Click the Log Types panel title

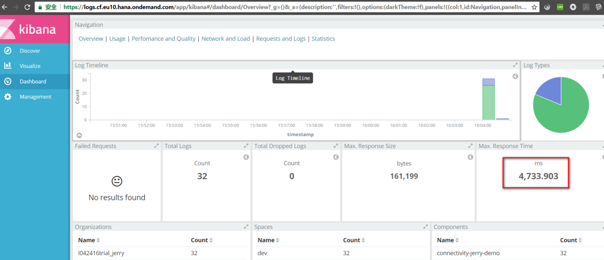[537, 65]
